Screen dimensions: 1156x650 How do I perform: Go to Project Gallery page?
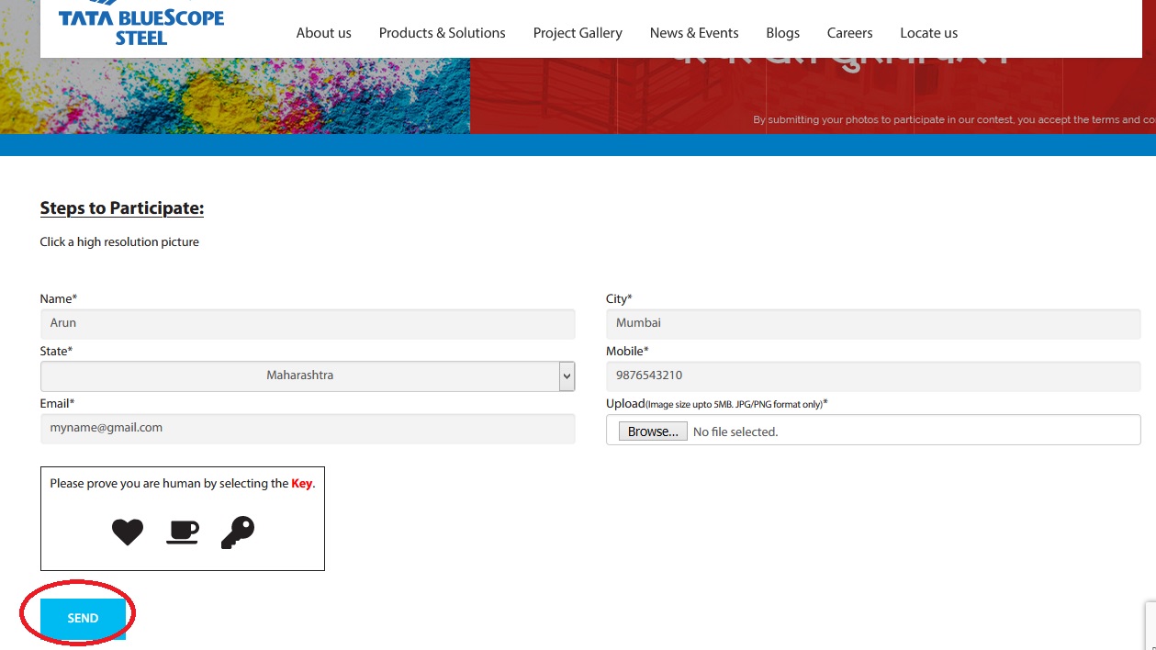578,33
